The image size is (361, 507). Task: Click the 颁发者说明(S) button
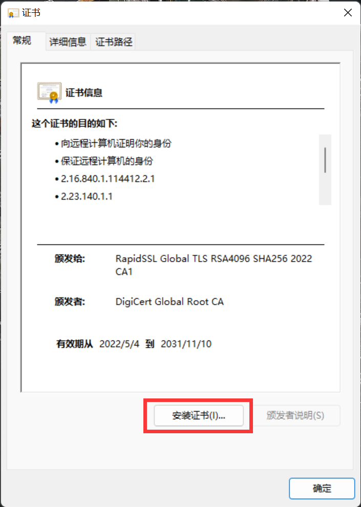tap(295, 415)
